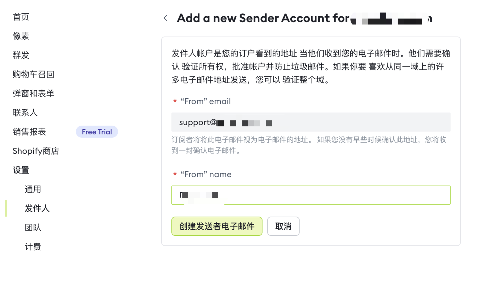Screen dimensions: 489x304
Task: Go to 像素 section
Action: (21, 36)
